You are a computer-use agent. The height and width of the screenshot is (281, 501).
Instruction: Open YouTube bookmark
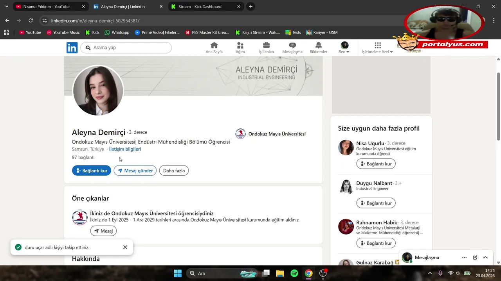coord(30,32)
